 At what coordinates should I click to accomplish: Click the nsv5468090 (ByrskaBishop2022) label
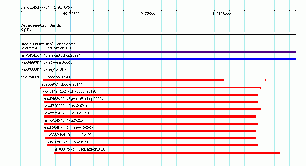pos(74,99)
